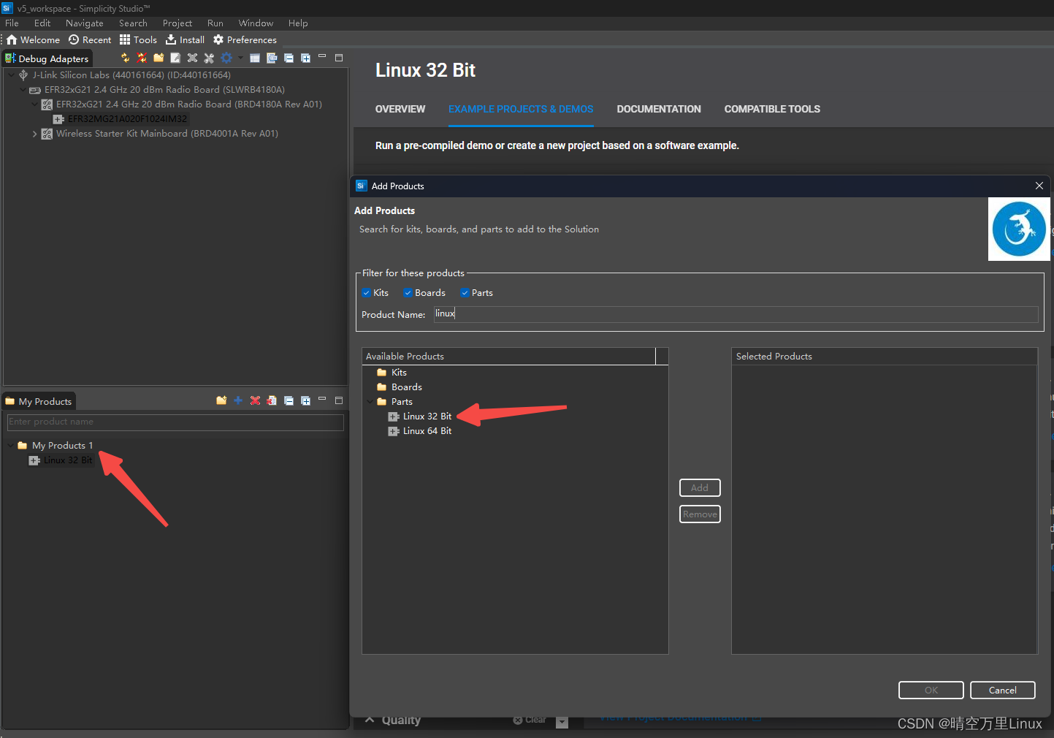This screenshot has width=1054, height=738.
Task: Collapse all in My Products panel
Action: pyautogui.click(x=289, y=400)
